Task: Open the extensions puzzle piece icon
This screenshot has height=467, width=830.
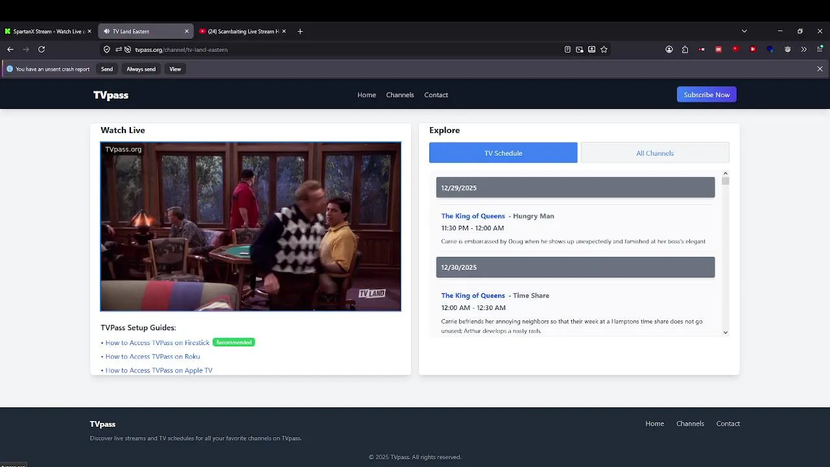Action: [x=685, y=49]
